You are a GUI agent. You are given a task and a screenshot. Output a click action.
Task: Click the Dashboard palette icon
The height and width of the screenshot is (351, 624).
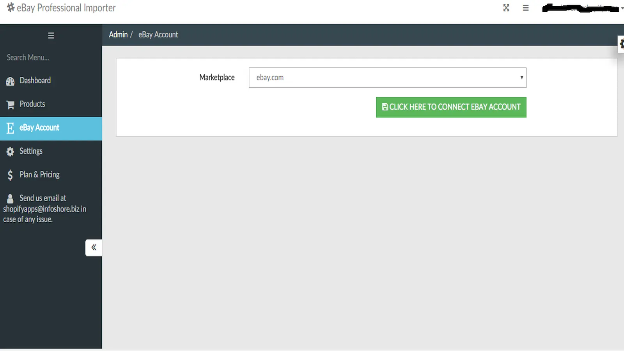(x=10, y=81)
